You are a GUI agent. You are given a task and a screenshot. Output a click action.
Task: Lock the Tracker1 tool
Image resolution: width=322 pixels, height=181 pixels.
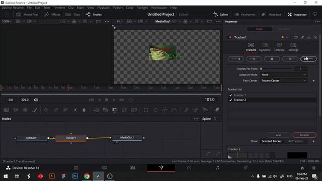pos(308,37)
